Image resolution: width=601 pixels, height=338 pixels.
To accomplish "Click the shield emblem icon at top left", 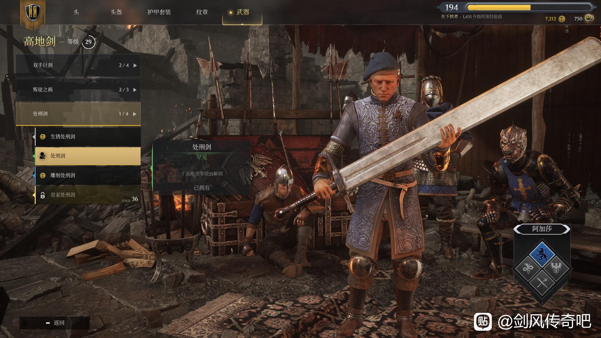I will pos(33,12).
